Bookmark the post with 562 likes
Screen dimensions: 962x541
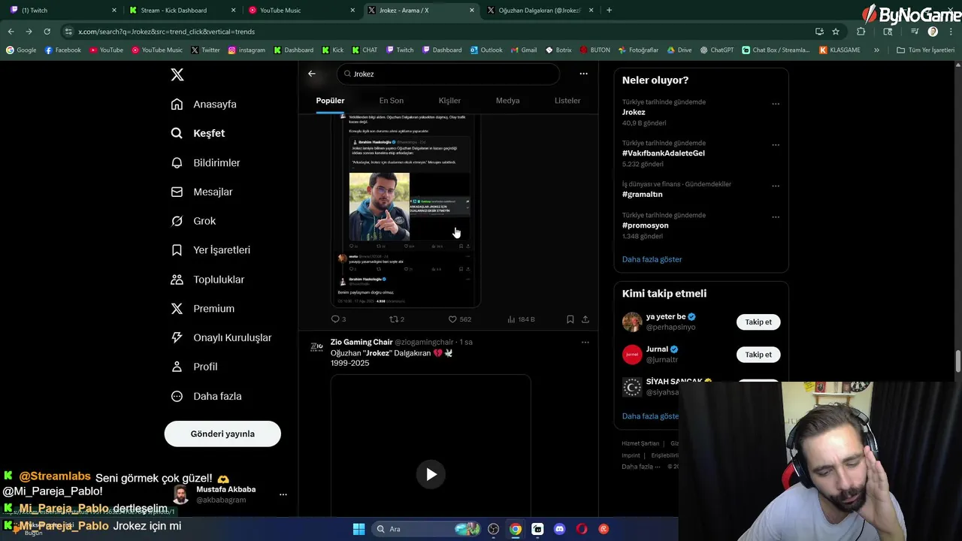click(570, 319)
